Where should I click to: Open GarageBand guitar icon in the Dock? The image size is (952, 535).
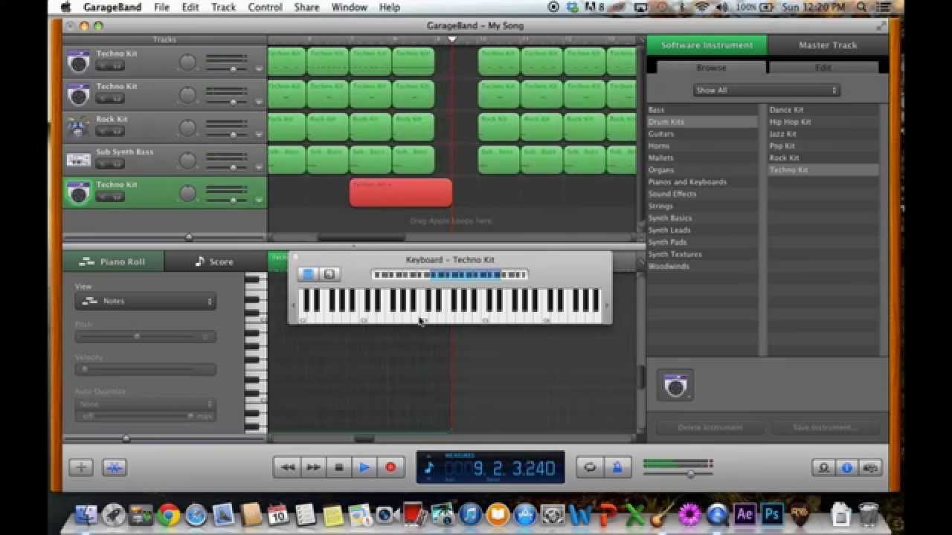click(662, 514)
